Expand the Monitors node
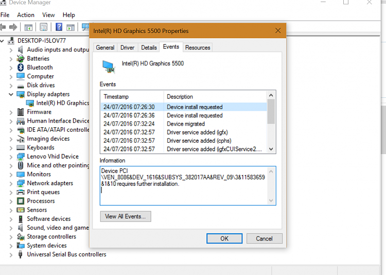 click(x=11, y=175)
